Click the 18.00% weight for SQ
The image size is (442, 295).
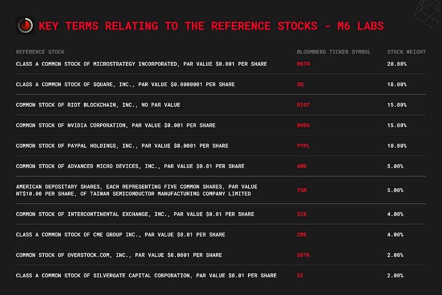(x=397, y=85)
